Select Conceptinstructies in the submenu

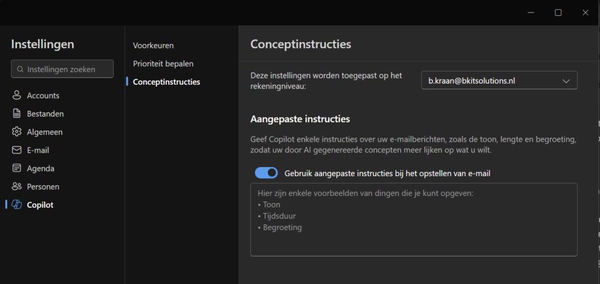coord(166,82)
